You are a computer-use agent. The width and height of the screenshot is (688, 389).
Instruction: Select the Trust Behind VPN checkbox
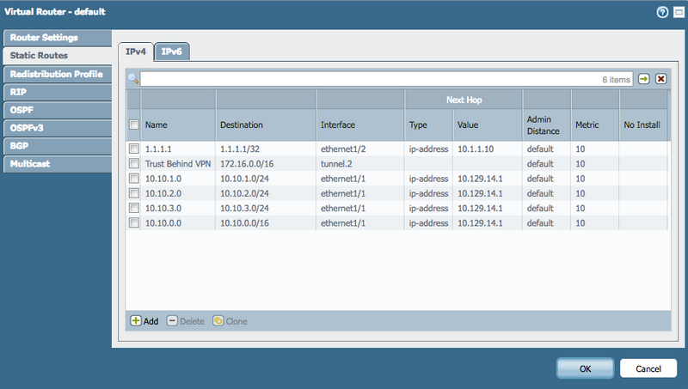(x=133, y=163)
